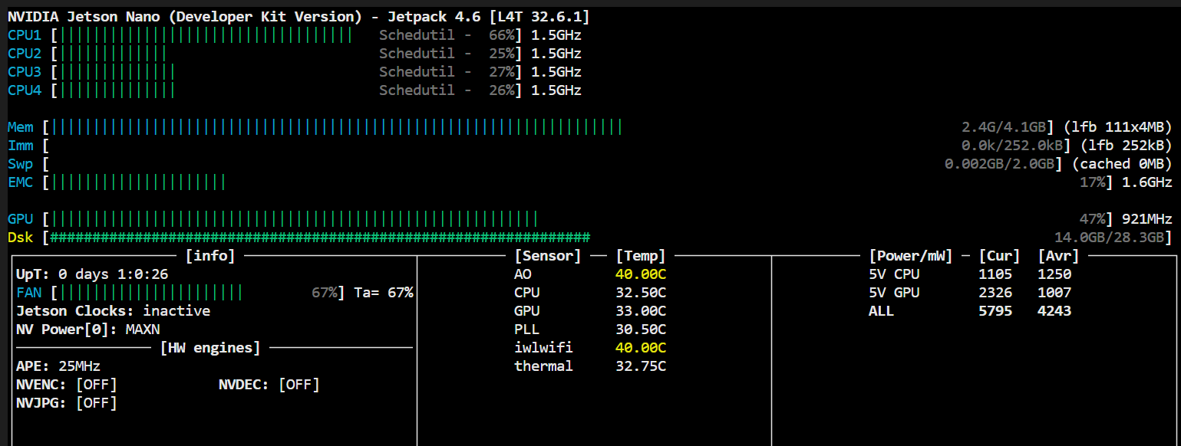Click the [Temp] column header
This screenshot has width=1181, height=446.
(641, 256)
